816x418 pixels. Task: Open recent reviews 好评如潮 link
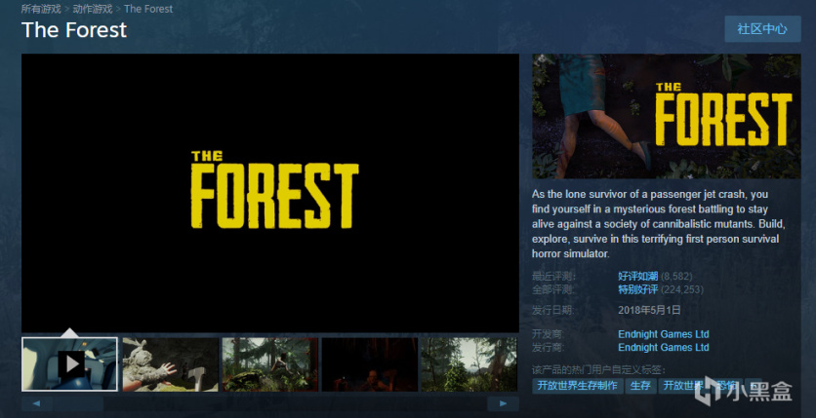(x=638, y=277)
